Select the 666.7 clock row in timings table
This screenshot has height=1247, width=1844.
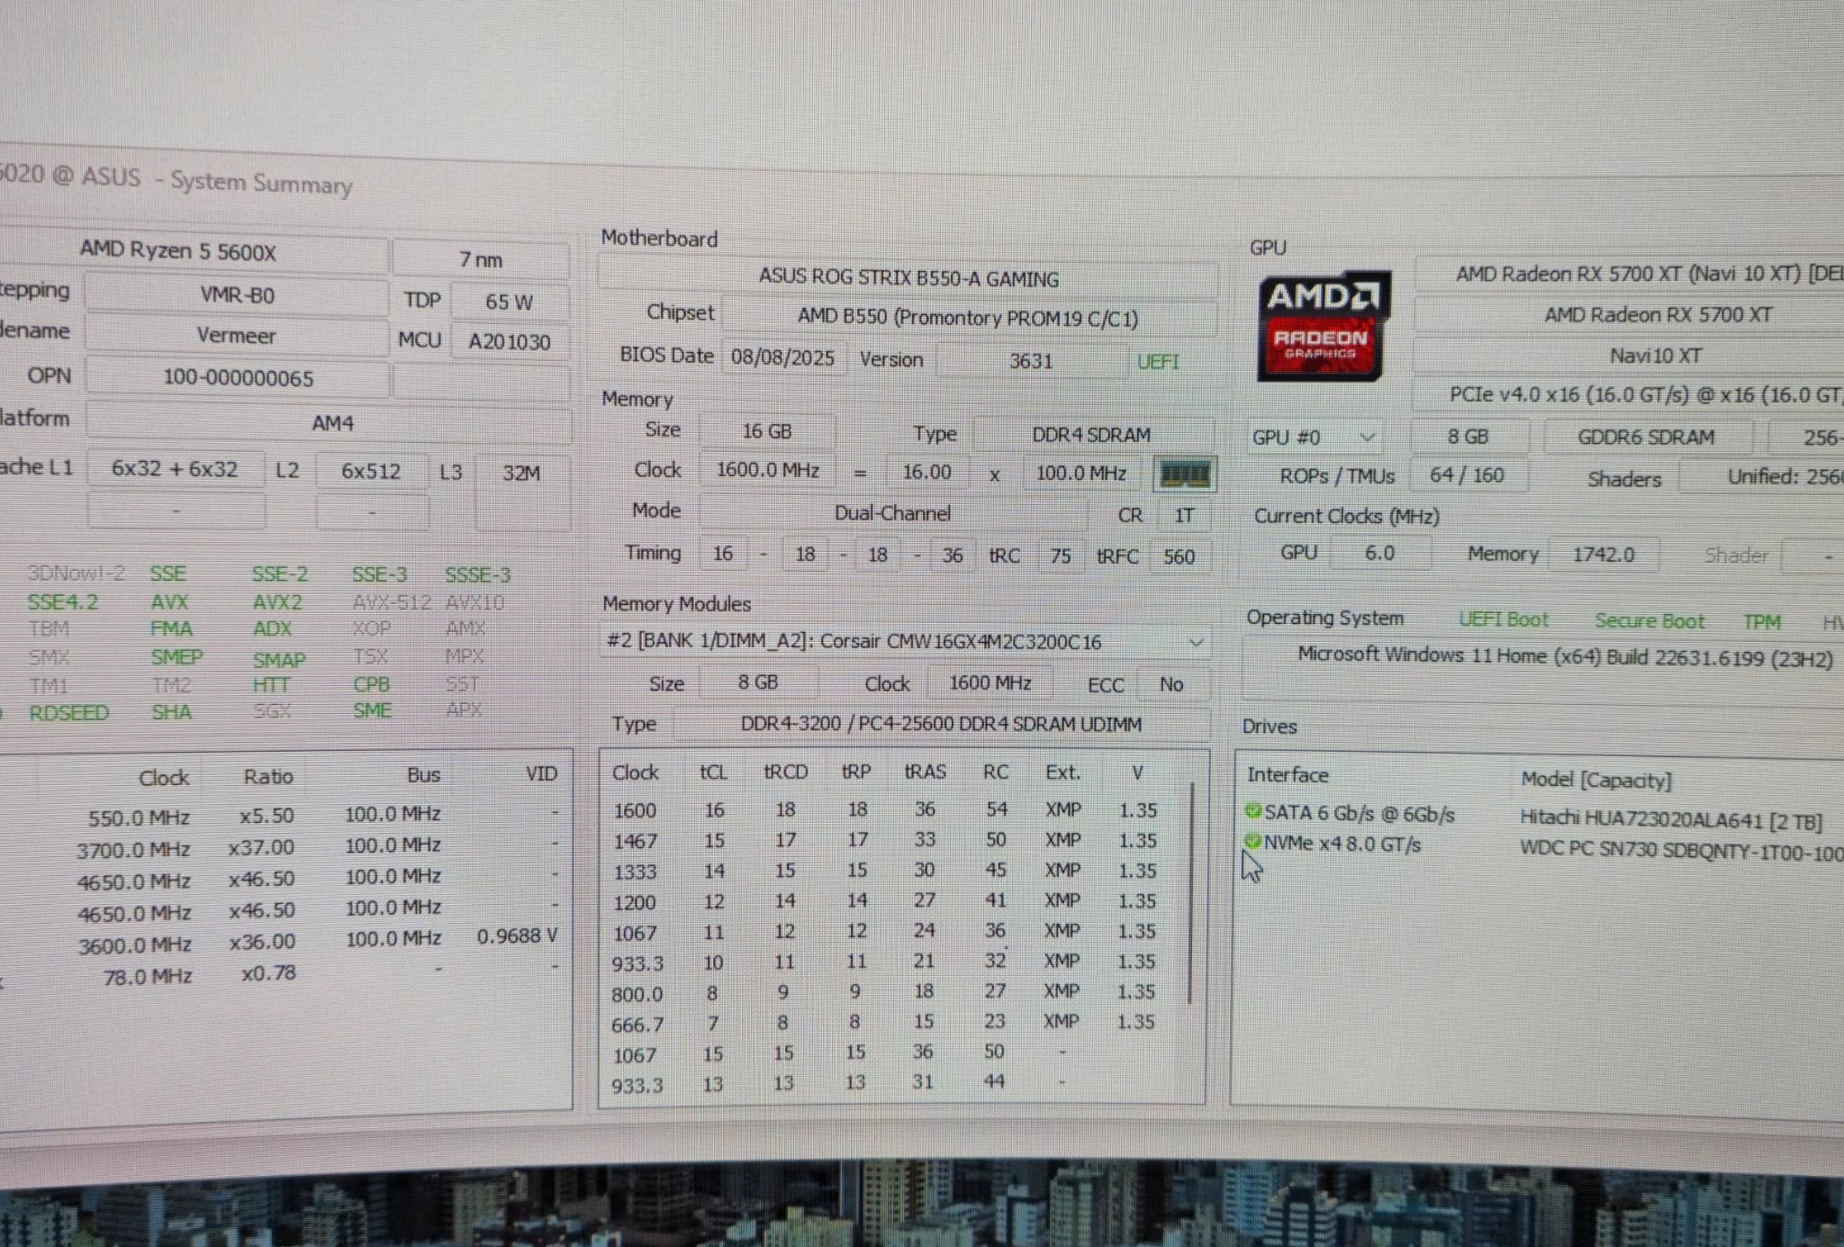point(893,1023)
